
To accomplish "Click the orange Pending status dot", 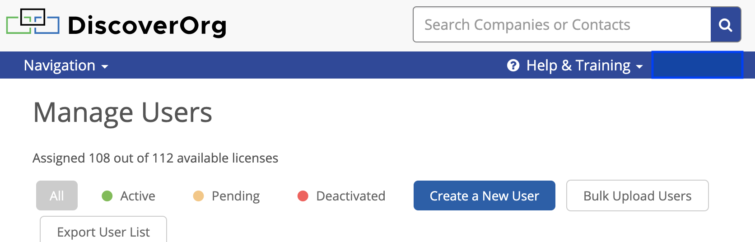I will pos(198,196).
